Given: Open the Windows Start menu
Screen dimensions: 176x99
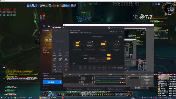Looking at the screenshot, I should pyautogui.click(x=2, y=98).
